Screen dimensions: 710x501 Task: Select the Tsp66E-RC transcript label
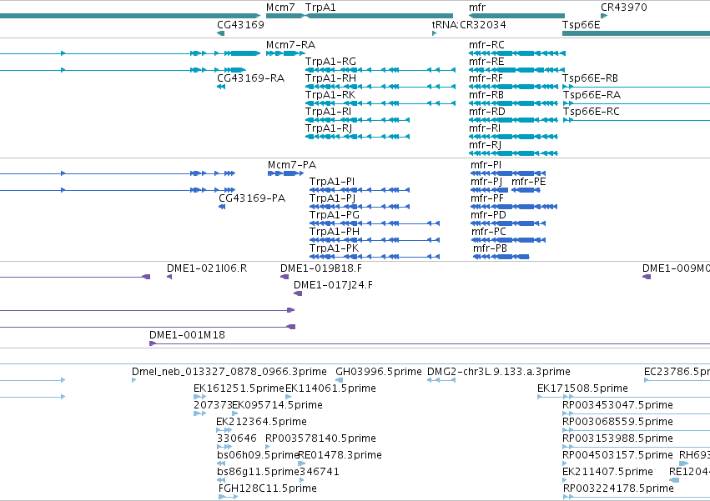pyautogui.click(x=591, y=112)
